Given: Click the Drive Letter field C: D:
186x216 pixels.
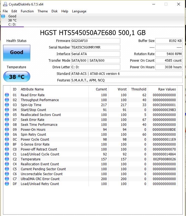Looking at the screenshot, I should 96,67.
